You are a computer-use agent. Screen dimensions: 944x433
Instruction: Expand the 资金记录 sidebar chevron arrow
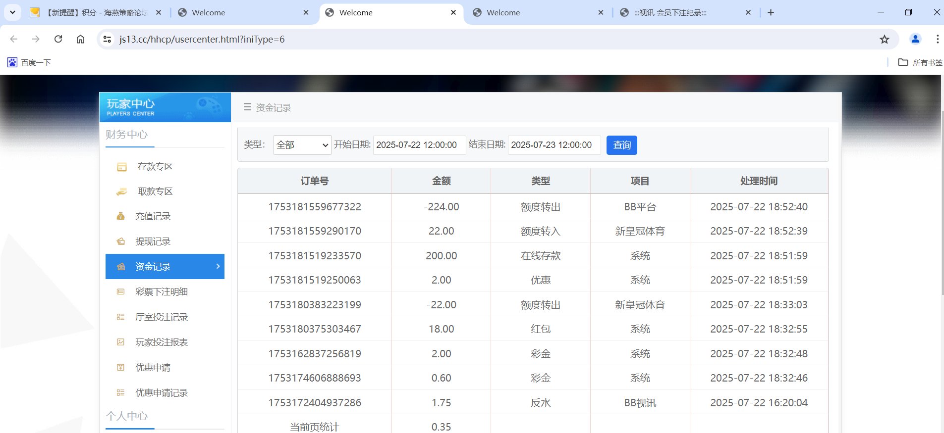click(218, 266)
